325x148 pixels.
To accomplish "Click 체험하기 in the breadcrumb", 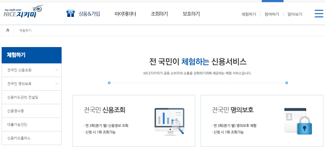I will [25, 30].
